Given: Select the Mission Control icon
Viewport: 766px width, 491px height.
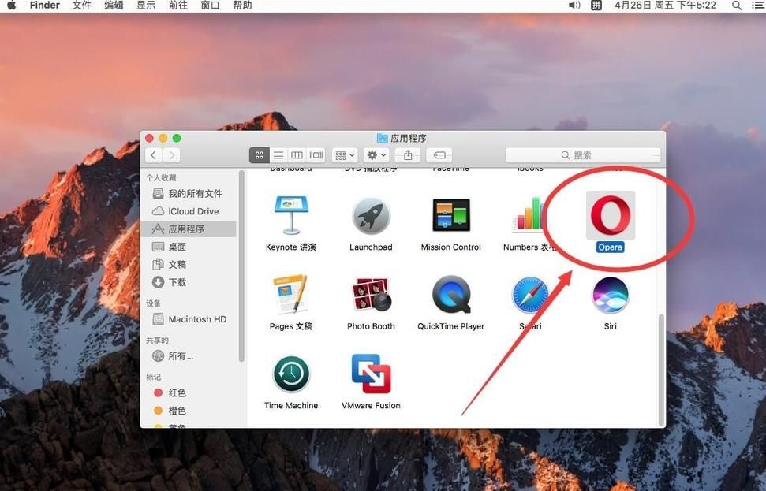Looking at the screenshot, I should [451, 214].
